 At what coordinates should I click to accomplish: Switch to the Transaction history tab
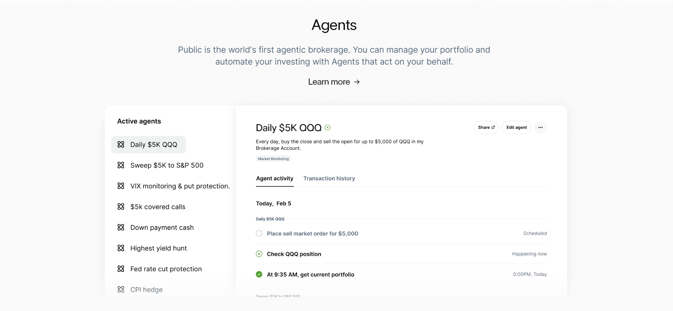tap(329, 178)
